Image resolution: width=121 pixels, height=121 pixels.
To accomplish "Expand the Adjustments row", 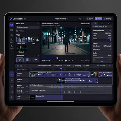I will click(102, 49).
